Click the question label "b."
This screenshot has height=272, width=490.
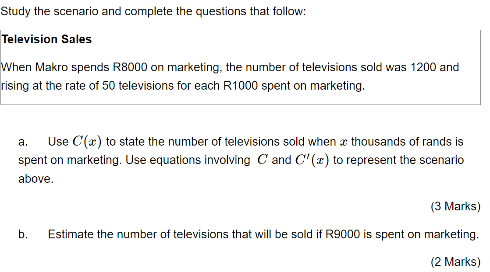coord(23,234)
